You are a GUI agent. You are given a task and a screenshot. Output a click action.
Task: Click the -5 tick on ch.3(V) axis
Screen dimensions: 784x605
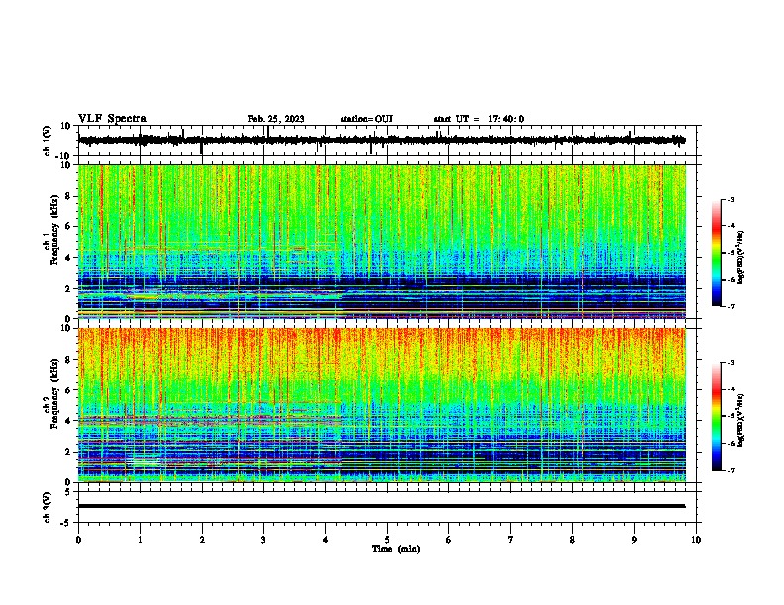click(67, 523)
